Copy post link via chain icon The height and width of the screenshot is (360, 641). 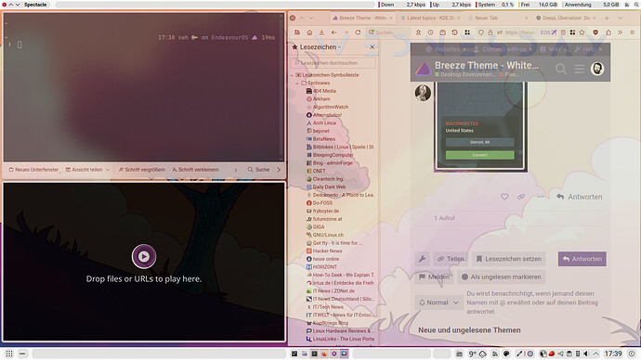point(521,197)
